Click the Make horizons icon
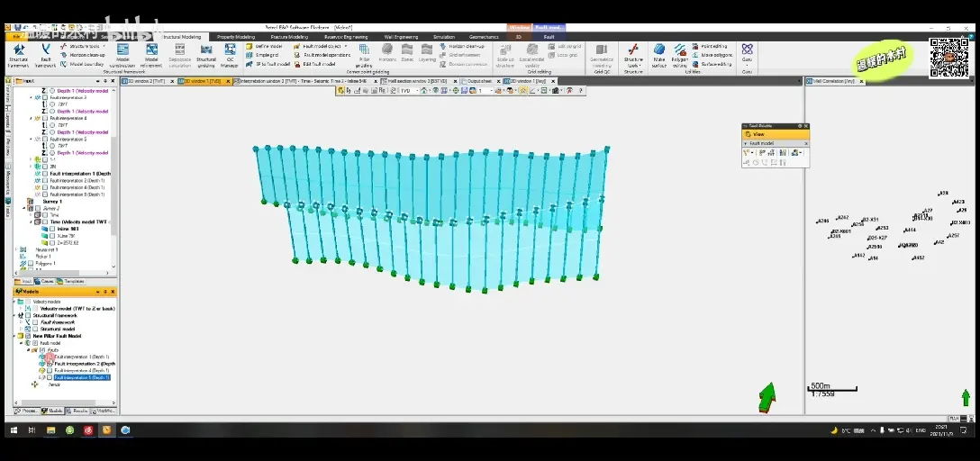980x461 pixels. (387, 52)
